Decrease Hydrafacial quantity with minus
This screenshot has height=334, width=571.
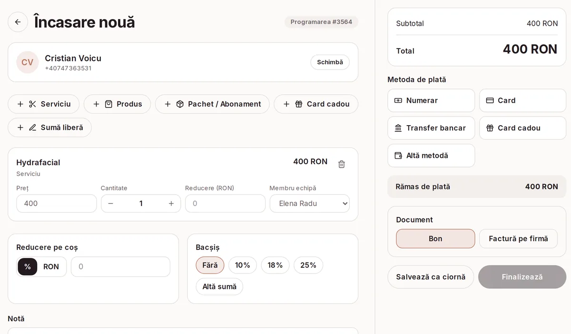[x=111, y=204]
